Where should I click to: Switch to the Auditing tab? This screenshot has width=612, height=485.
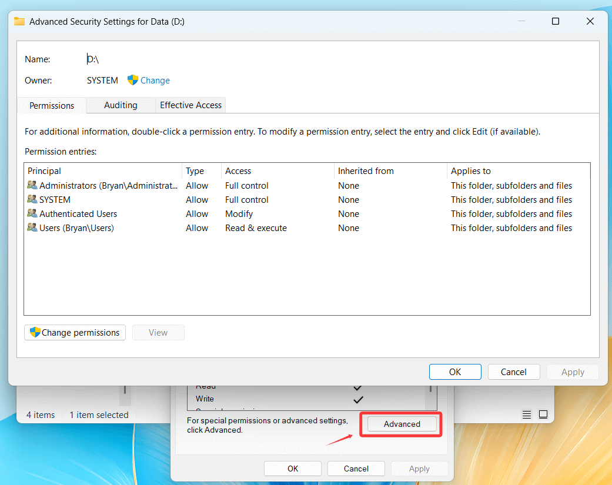click(x=121, y=105)
